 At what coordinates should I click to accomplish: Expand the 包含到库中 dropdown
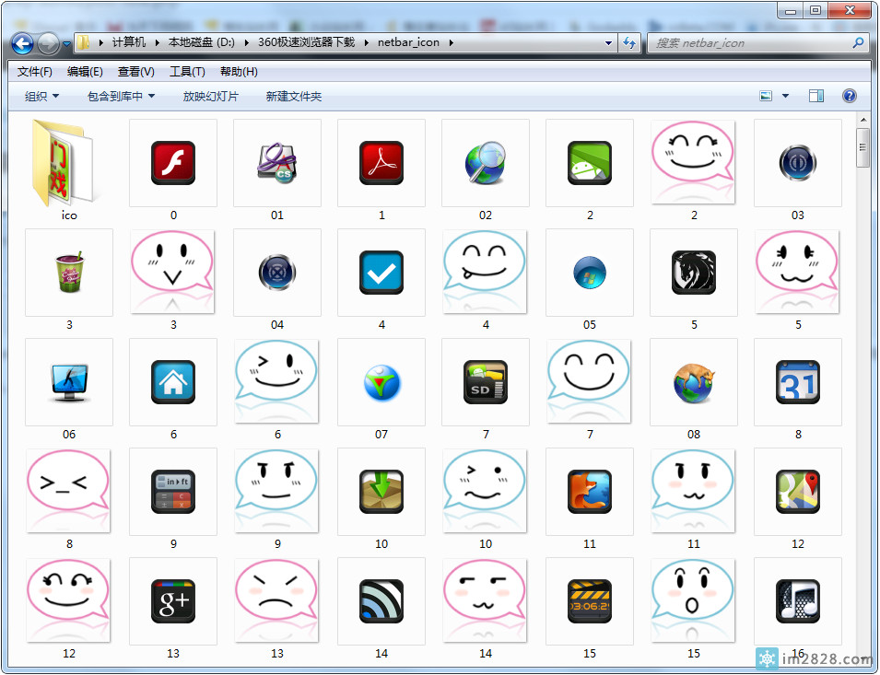pyautogui.click(x=121, y=96)
